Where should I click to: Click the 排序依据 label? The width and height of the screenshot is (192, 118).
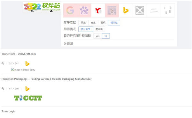[x=70, y=22]
